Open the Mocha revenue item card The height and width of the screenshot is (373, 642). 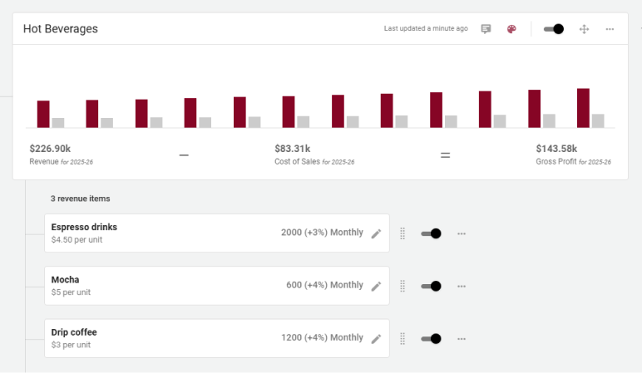click(217, 286)
